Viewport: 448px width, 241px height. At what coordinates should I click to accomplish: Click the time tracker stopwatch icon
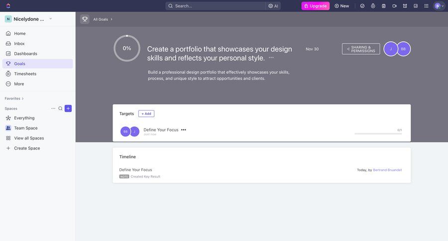[x=373, y=6]
